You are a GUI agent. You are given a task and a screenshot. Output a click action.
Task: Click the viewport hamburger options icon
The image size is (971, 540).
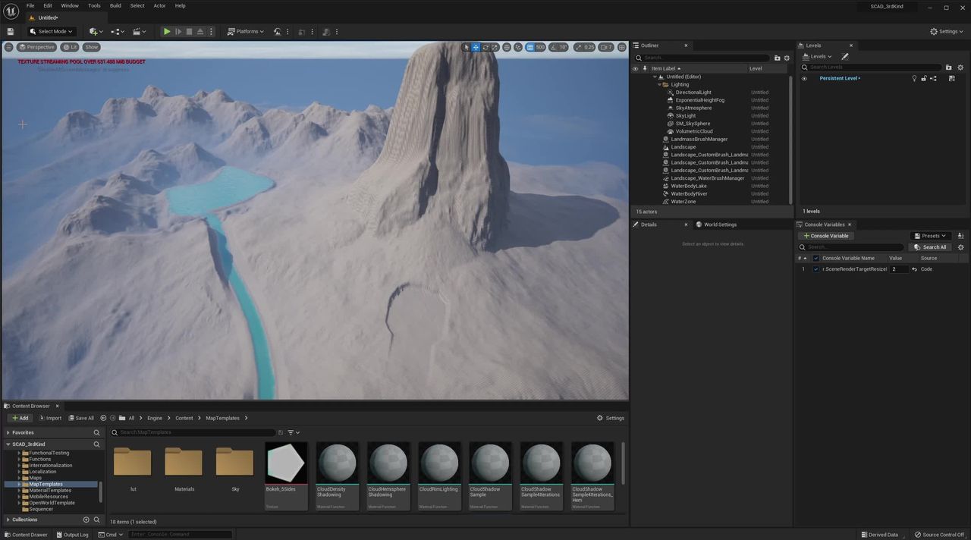click(8, 47)
